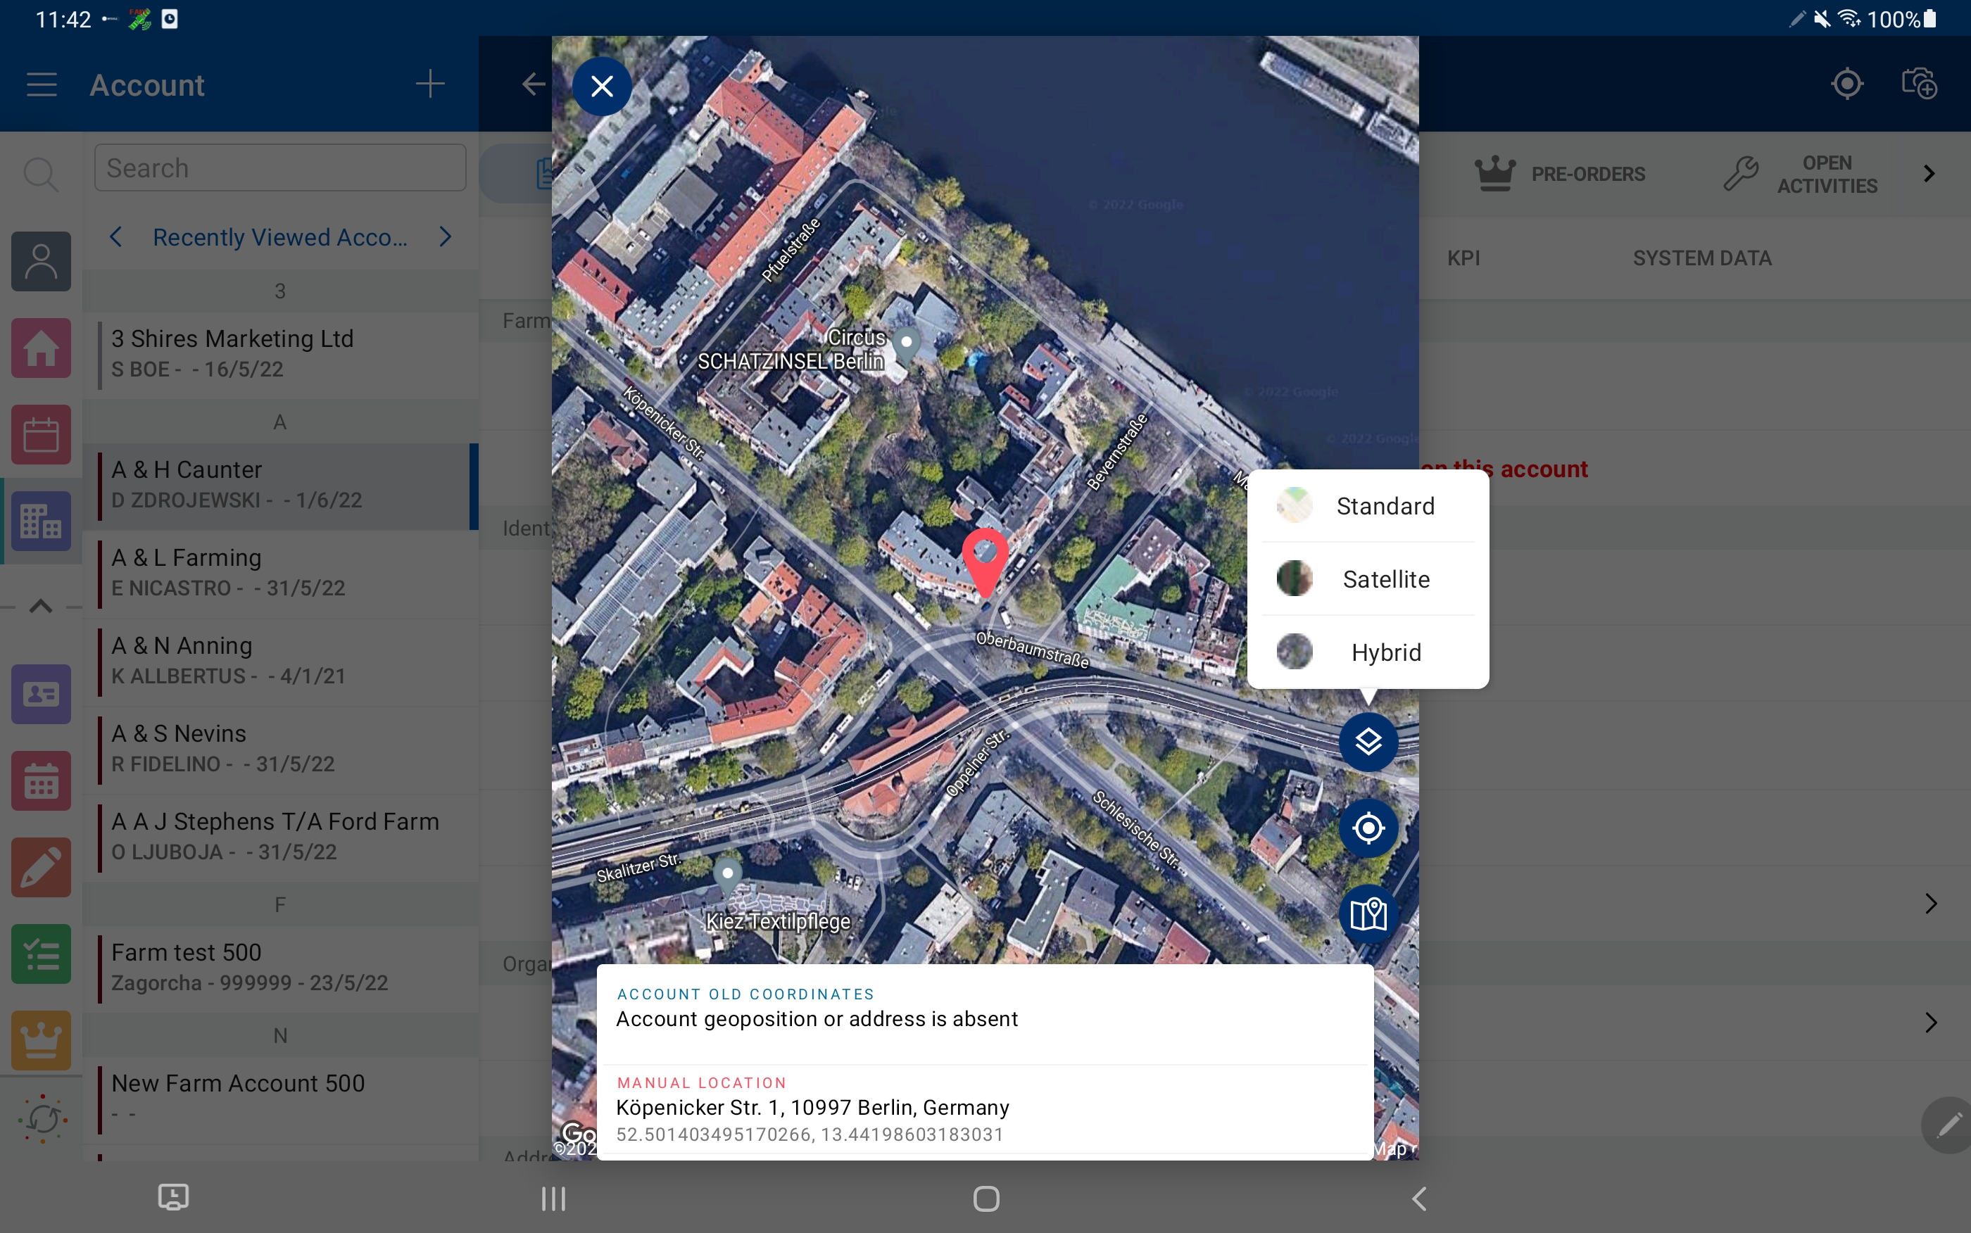Switch to the System Data tab
This screenshot has height=1233, width=1971.
tap(1702, 258)
